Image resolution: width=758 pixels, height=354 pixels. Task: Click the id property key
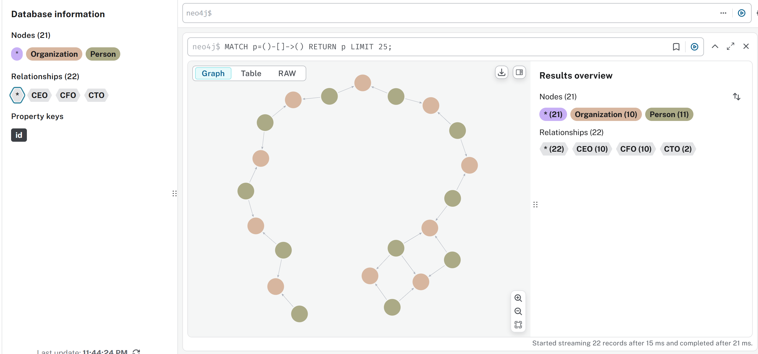(x=19, y=135)
